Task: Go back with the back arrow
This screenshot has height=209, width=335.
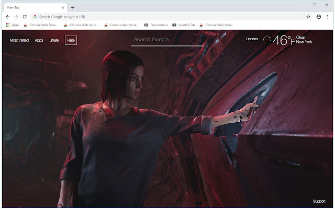Action: point(8,17)
